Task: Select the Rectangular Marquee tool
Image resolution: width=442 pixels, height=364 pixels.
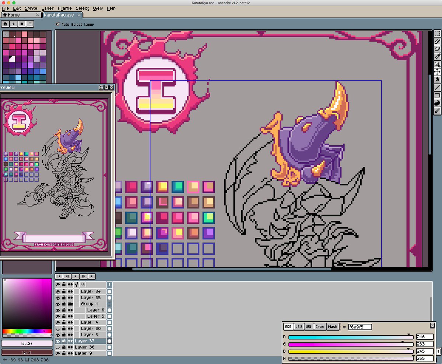Action: click(x=437, y=34)
